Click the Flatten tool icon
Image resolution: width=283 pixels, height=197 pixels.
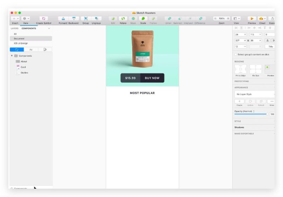pyautogui.click(x=153, y=19)
